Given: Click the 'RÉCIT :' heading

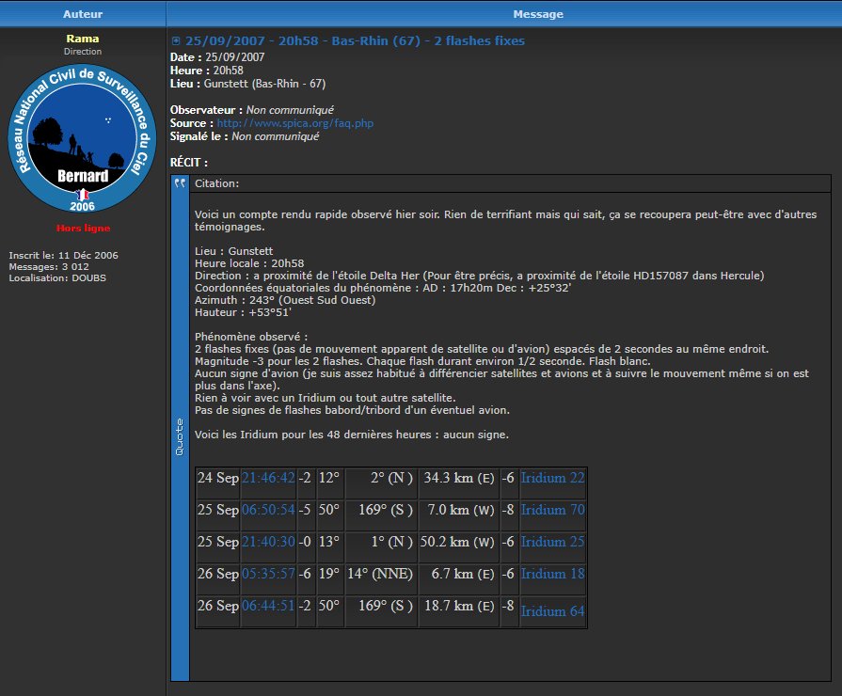Looking at the screenshot, I should pos(189,162).
